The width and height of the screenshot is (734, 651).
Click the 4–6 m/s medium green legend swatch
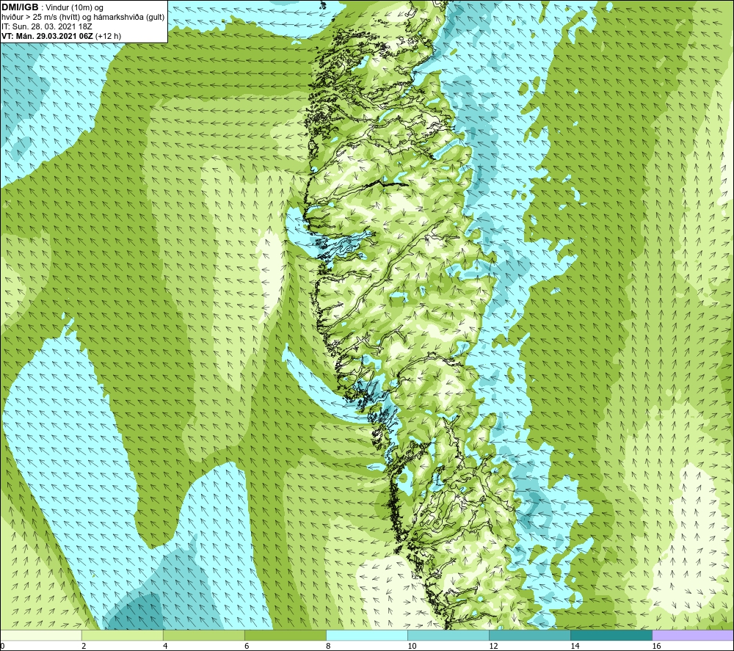point(203,635)
